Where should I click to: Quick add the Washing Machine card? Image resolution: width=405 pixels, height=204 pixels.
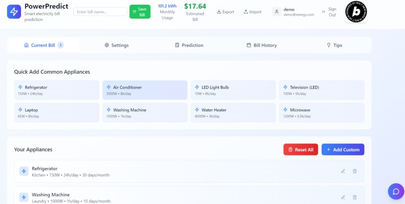coord(145,113)
